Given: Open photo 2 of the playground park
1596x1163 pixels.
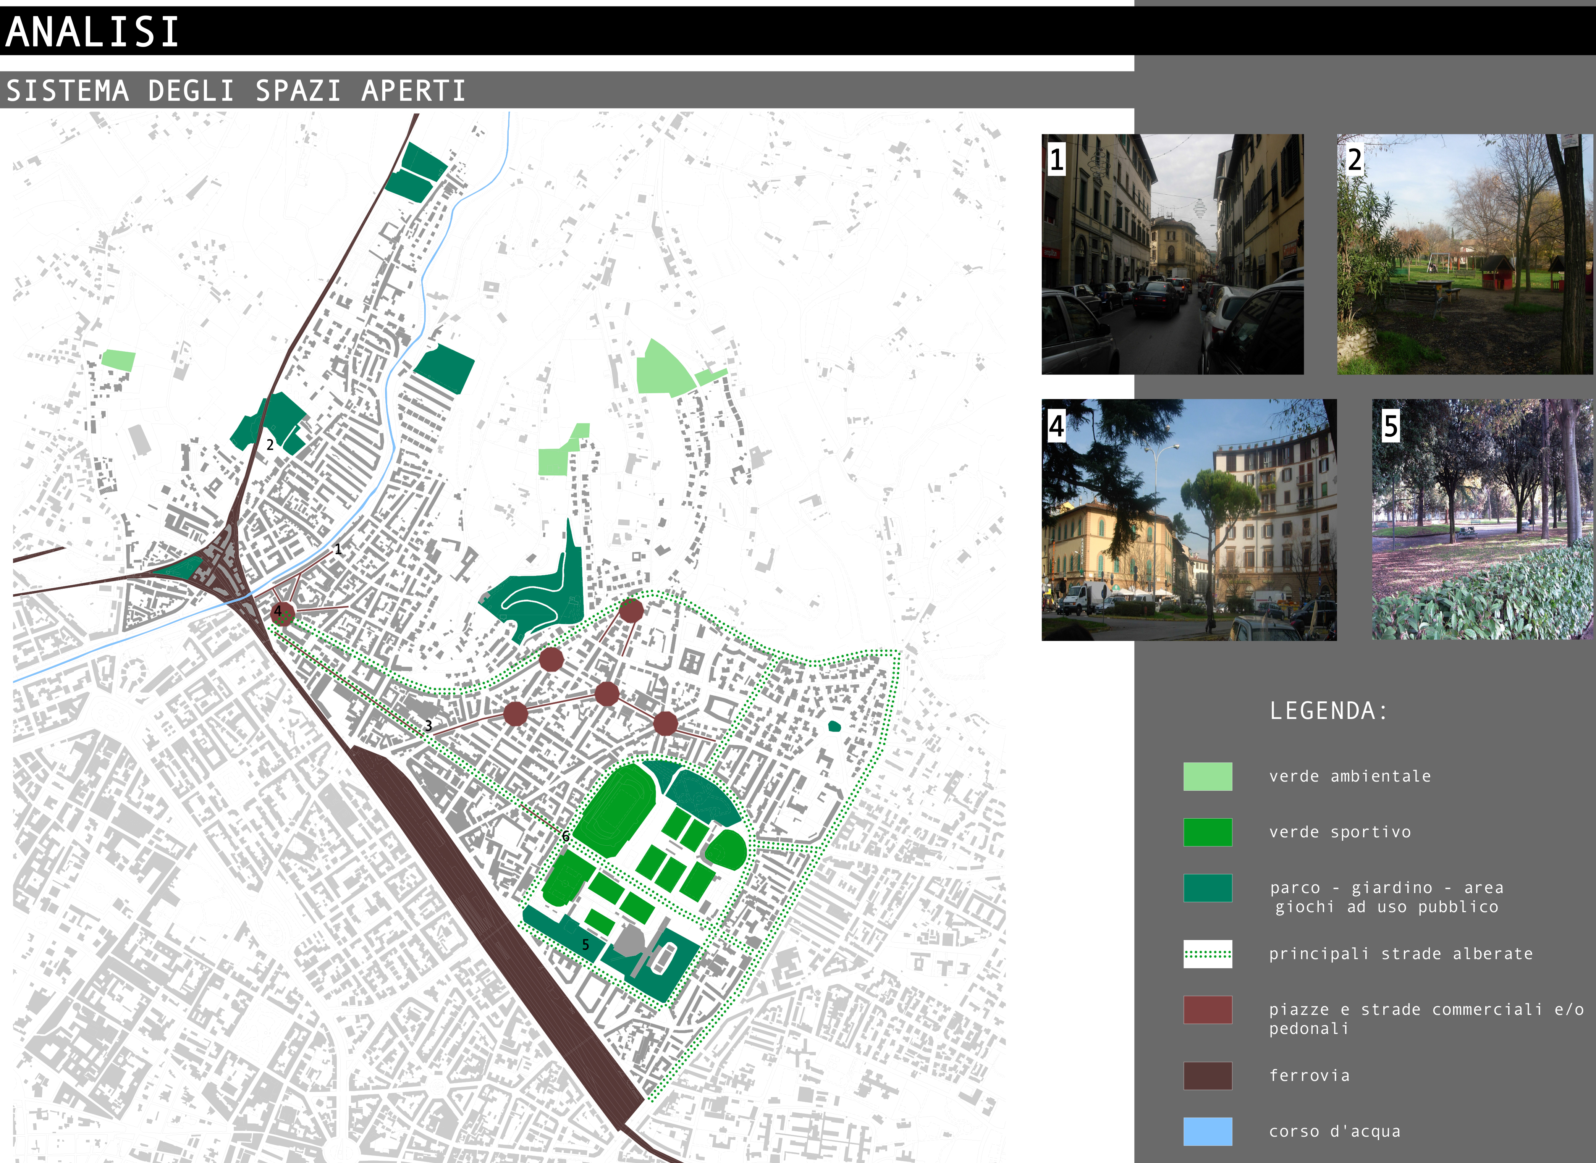Looking at the screenshot, I should 1464,254.
